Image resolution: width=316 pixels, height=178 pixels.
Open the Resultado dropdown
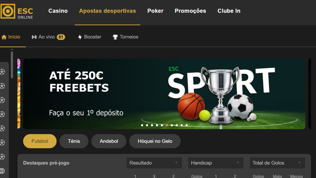154,163
